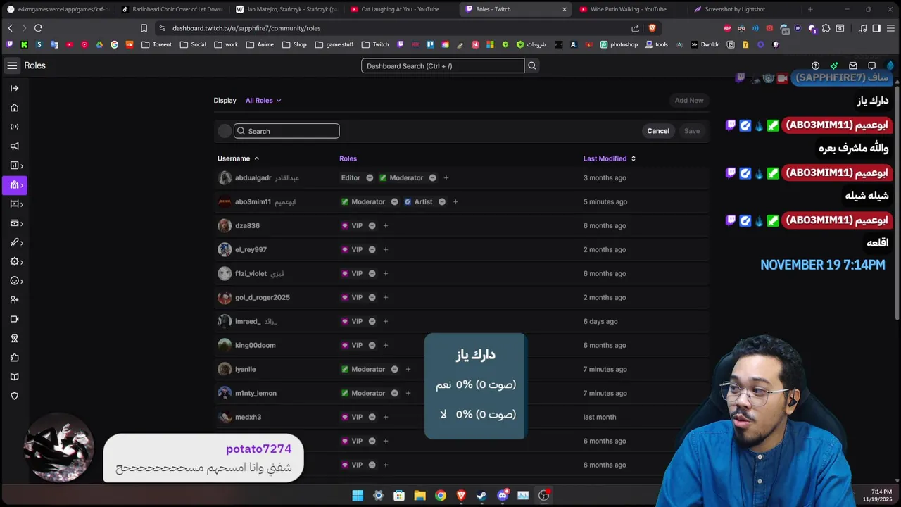Click the address bar URL
The height and width of the screenshot is (507, 901).
tap(246, 28)
